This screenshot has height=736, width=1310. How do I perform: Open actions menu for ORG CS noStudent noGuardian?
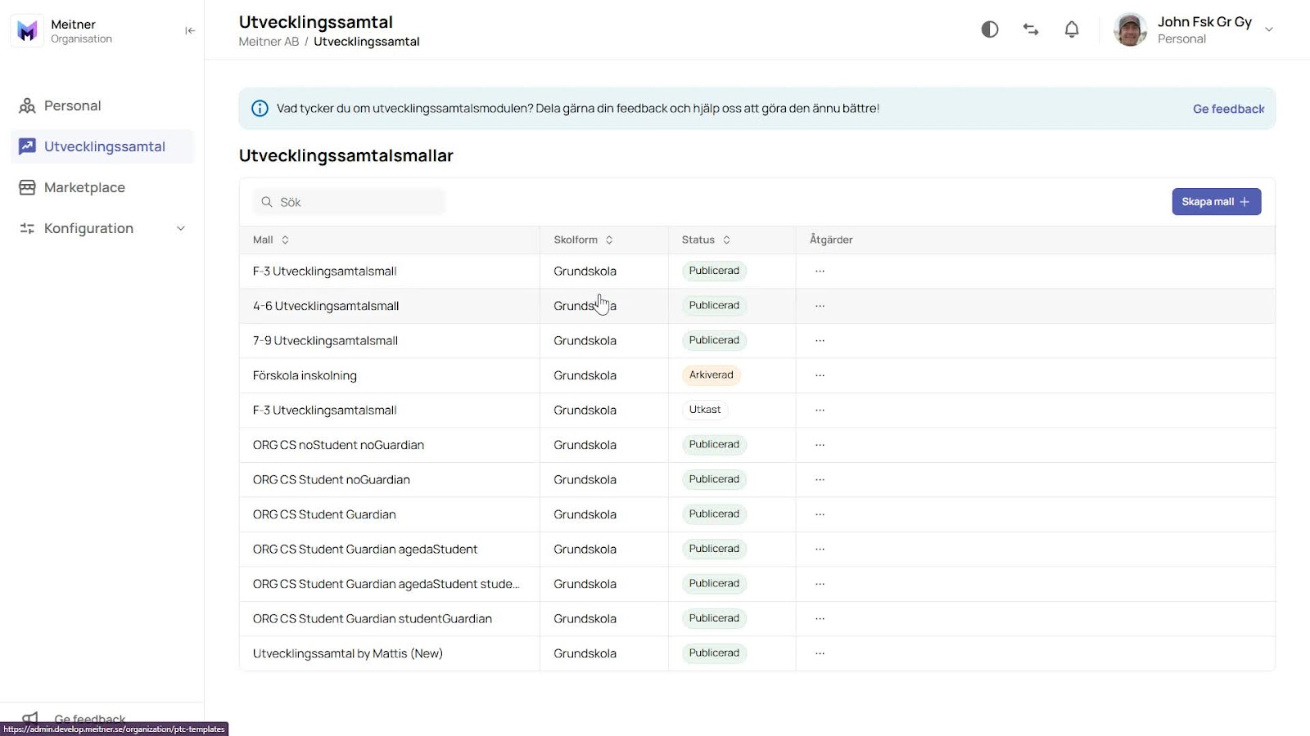click(x=820, y=445)
